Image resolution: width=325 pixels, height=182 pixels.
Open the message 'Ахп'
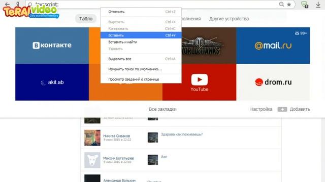point(164,157)
